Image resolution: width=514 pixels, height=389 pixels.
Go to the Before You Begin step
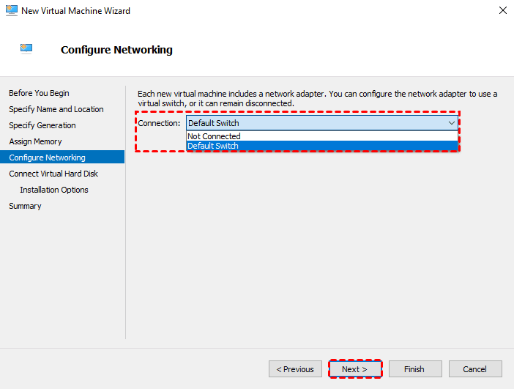[39, 93]
